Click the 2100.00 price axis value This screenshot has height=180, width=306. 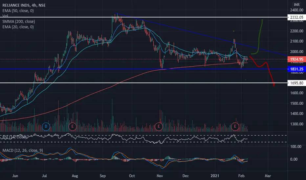coord(296,41)
